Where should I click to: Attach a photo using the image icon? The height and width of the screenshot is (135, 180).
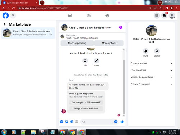(67, 122)
